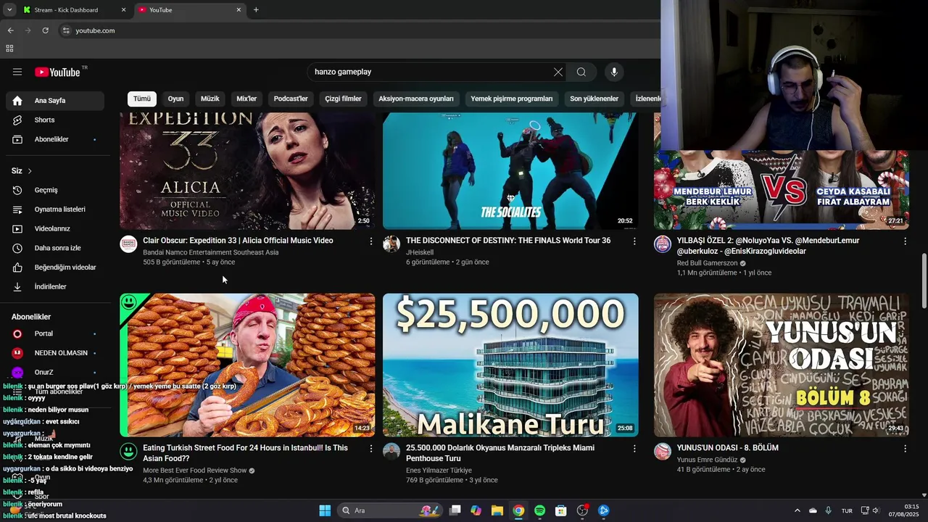The image size is (928, 522).
Task: Open options menu for Clair Obscur video
Action: pos(371,241)
